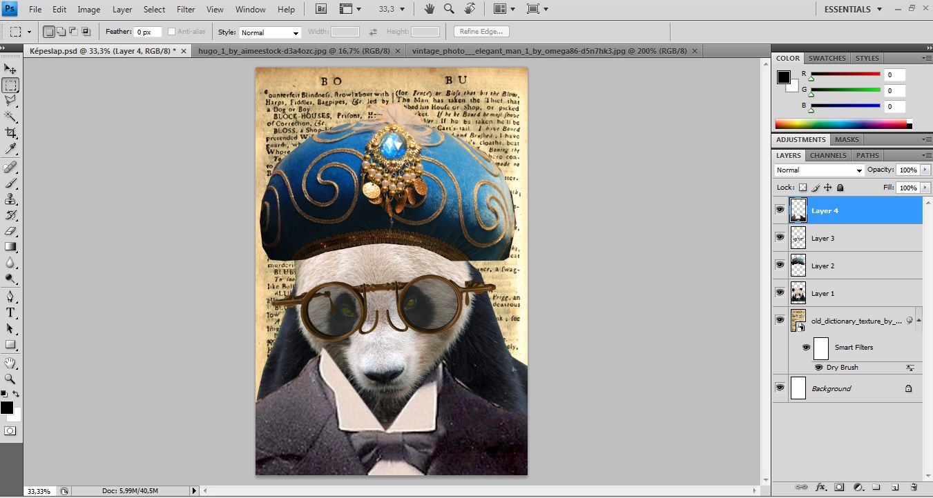Hide Layer 1 with its eye icon

coord(780,292)
